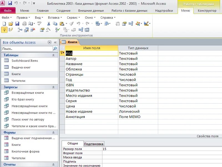
Task: Click the Builder wand icon in second row
Action: pos(48,30)
